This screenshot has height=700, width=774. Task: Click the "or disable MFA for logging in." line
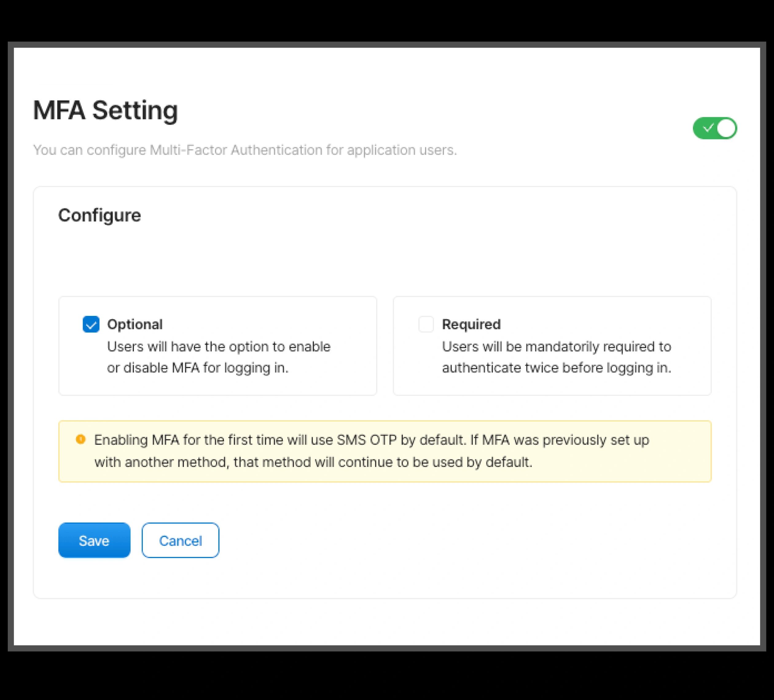click(x=197, y=368)
